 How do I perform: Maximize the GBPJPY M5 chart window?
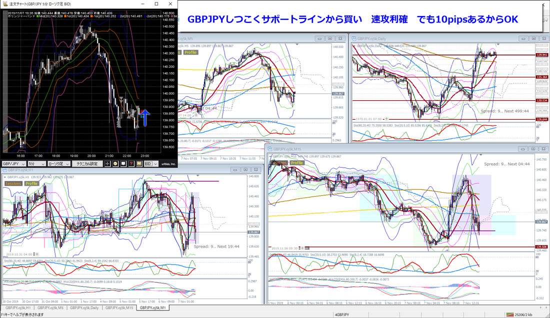point(329,38)
